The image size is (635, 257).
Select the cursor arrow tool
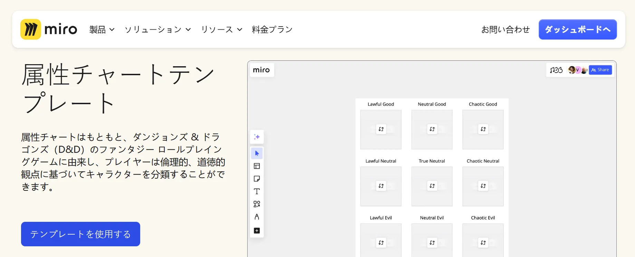click(257, 153)
